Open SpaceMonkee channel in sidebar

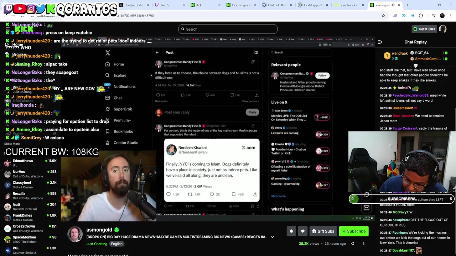[30, 240]
